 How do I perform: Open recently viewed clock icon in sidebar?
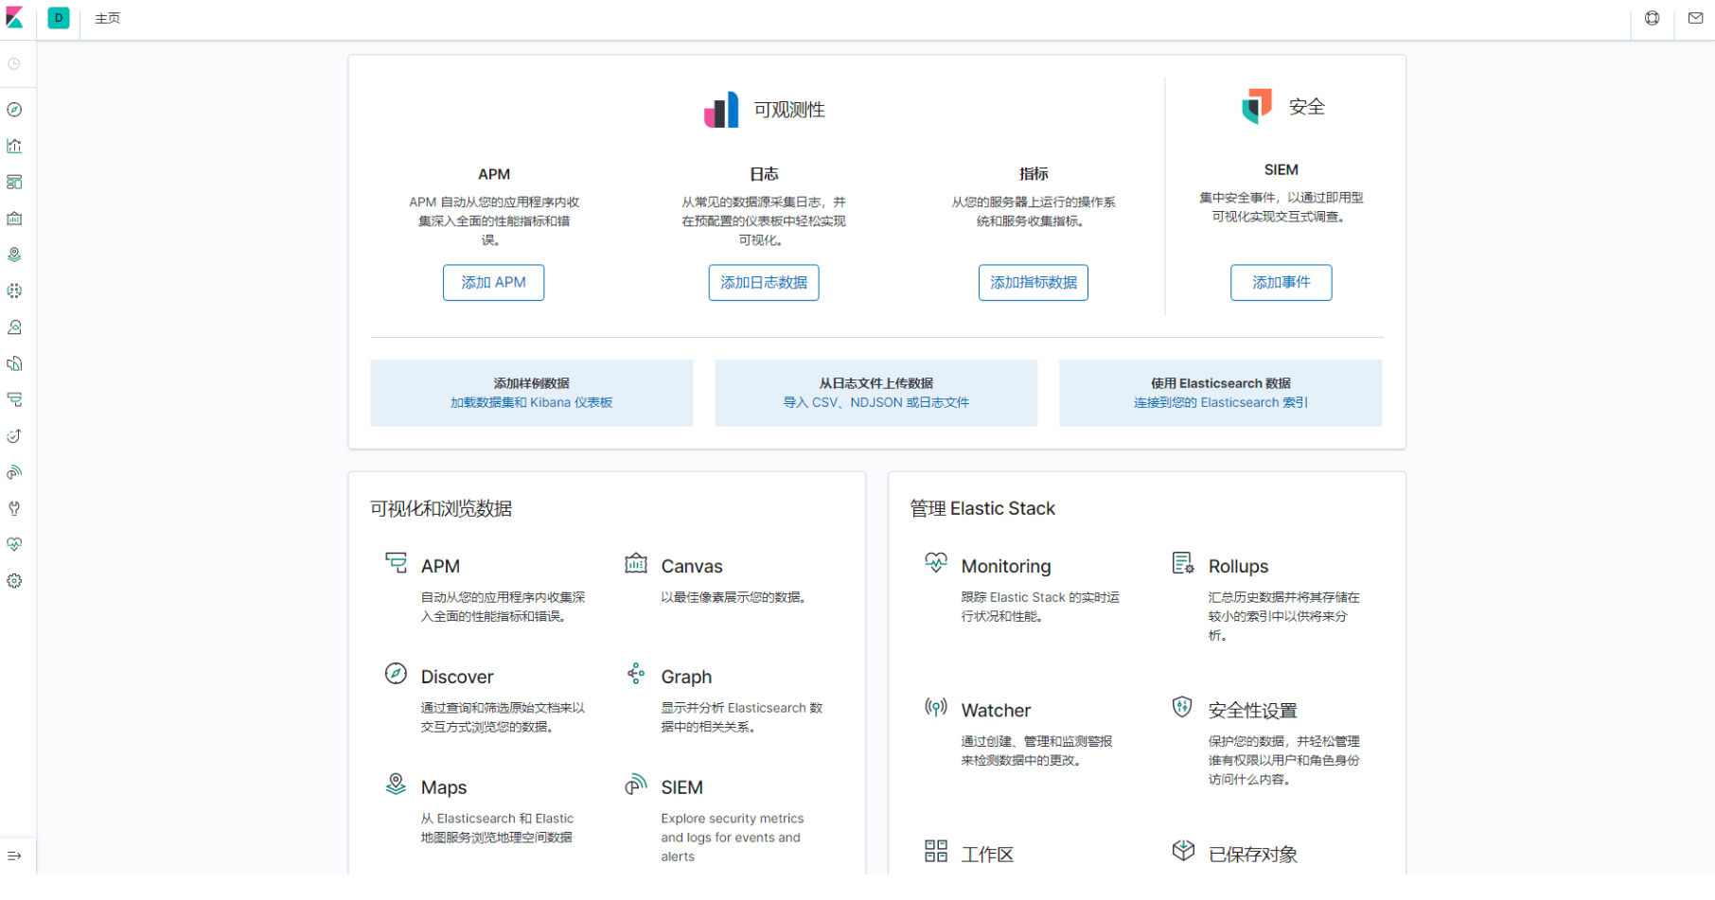[x=14, y=64]
